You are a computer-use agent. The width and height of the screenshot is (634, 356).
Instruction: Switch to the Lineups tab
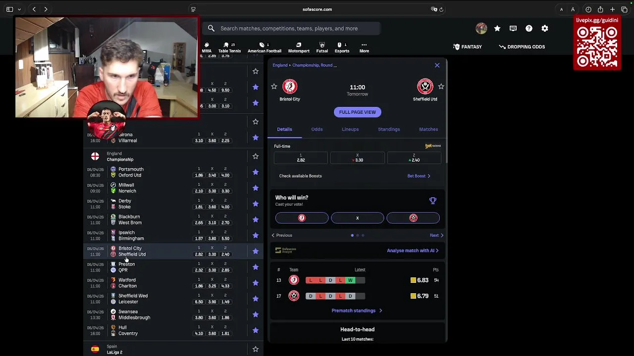(x=350, y=130)
